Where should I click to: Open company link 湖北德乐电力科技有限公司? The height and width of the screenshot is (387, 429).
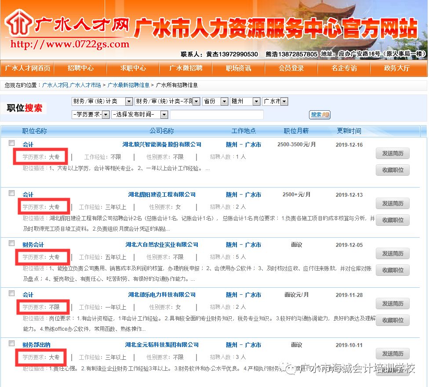pos(162,295)
